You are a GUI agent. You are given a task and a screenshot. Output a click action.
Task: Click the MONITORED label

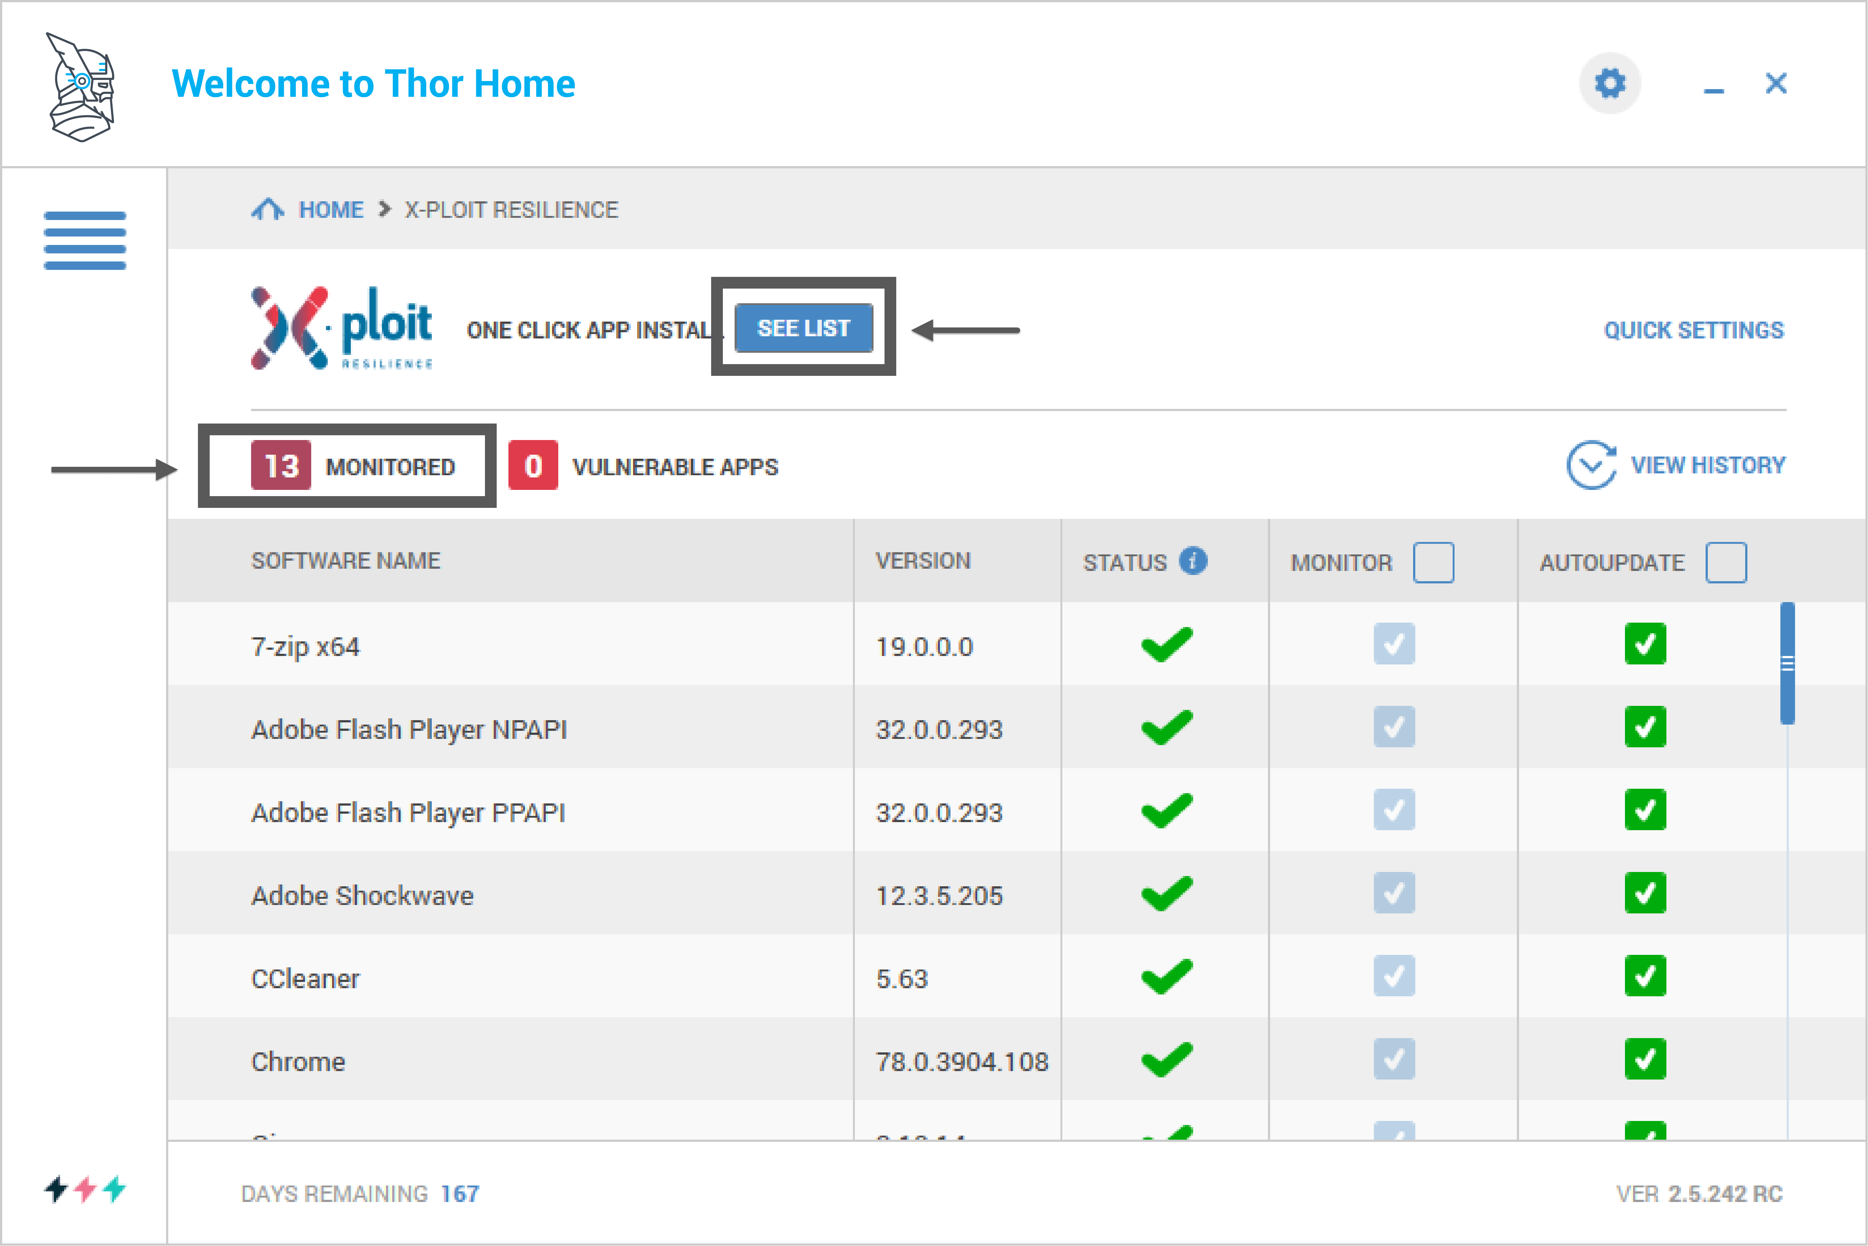pyautogui.click(x=390, y=466)
